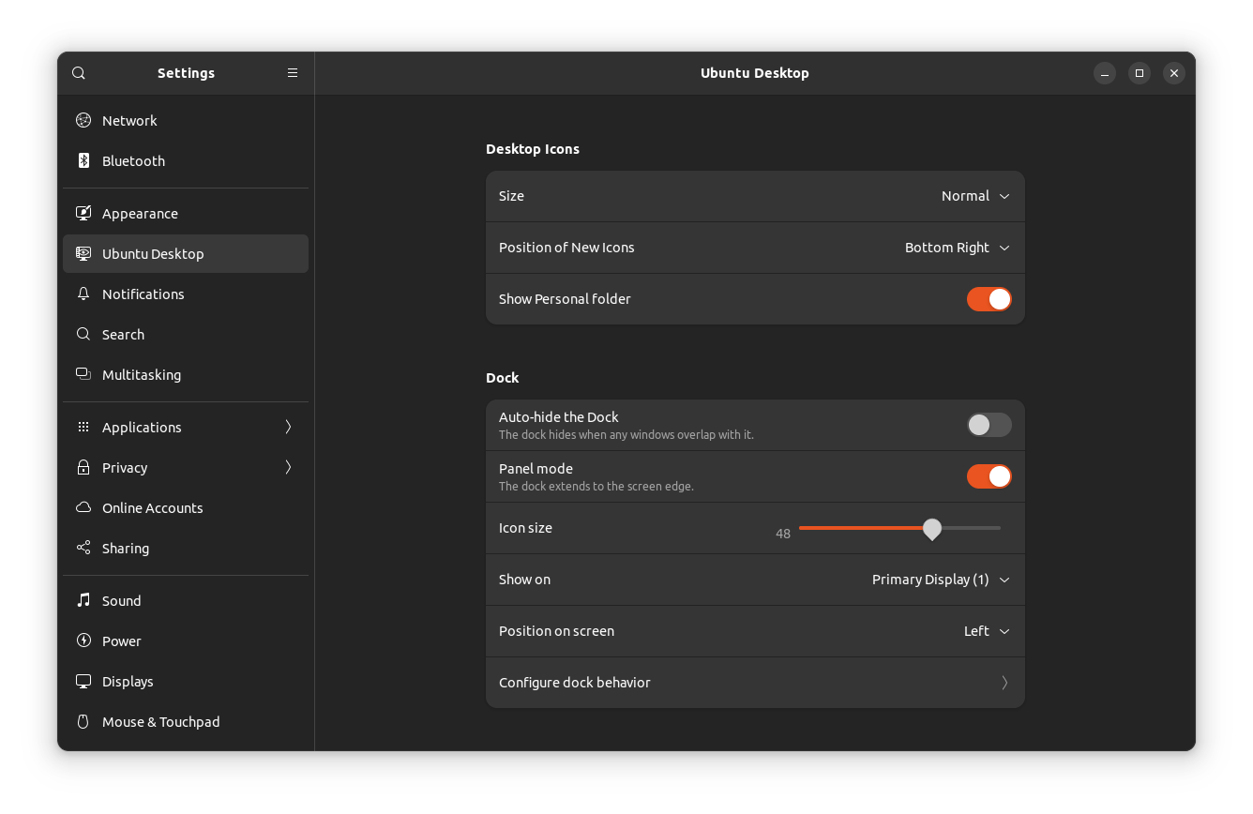Select the Bluetooth icon in the sidebar

coord(83,160)
